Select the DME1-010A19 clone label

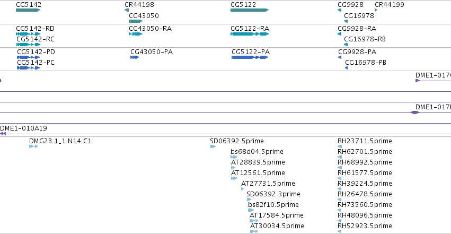click(24, 128)
